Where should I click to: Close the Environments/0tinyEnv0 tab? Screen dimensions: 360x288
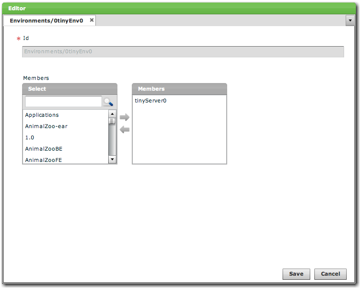pyautogui.click(x=92, y=20)
